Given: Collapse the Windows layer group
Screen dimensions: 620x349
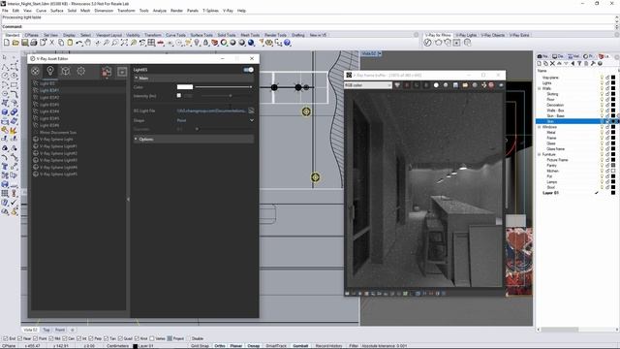Looking at the screenshot, I should [x=540, y=127].
